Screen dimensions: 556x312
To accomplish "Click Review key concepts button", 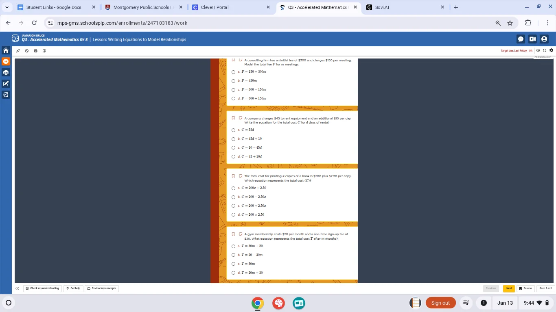I will [x=101, y=288].
